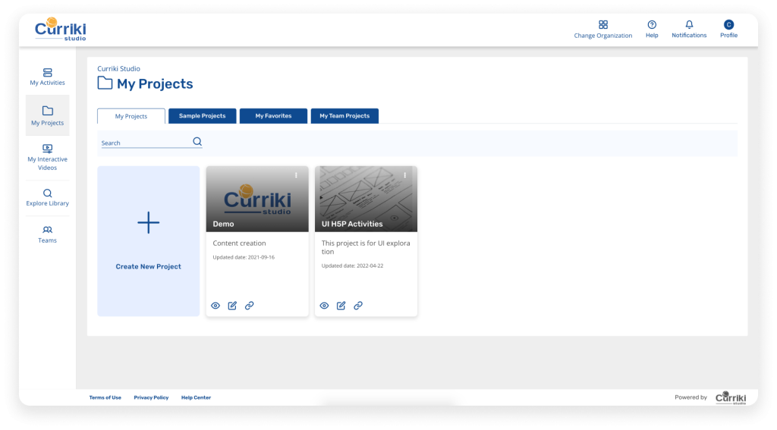Open the Demo project thumbnail
Image resolution: width=777 pixels, height=430 pixels.
257,199
